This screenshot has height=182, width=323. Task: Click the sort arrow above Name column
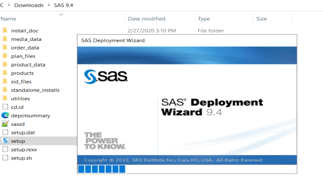point(61,15)
